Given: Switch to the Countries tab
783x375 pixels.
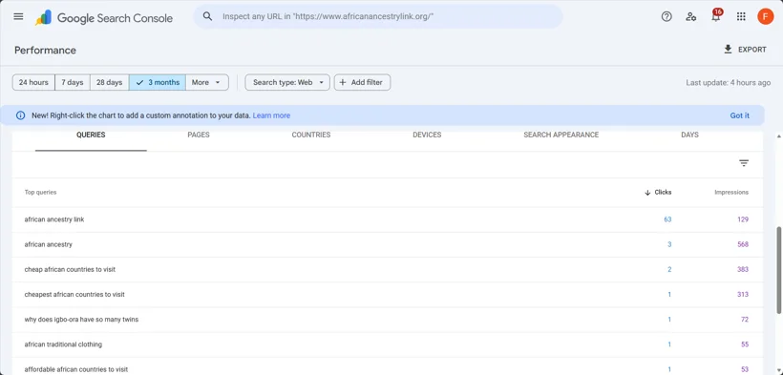Looking at the screenshot, I should click(311, 135).
